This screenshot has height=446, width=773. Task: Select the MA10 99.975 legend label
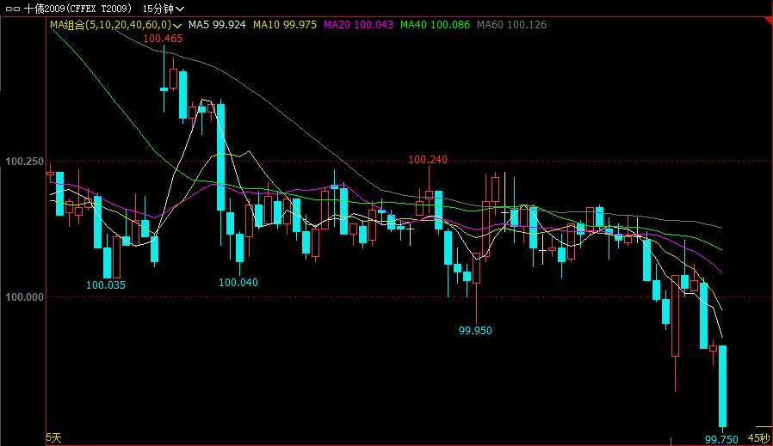pos(284,25)
